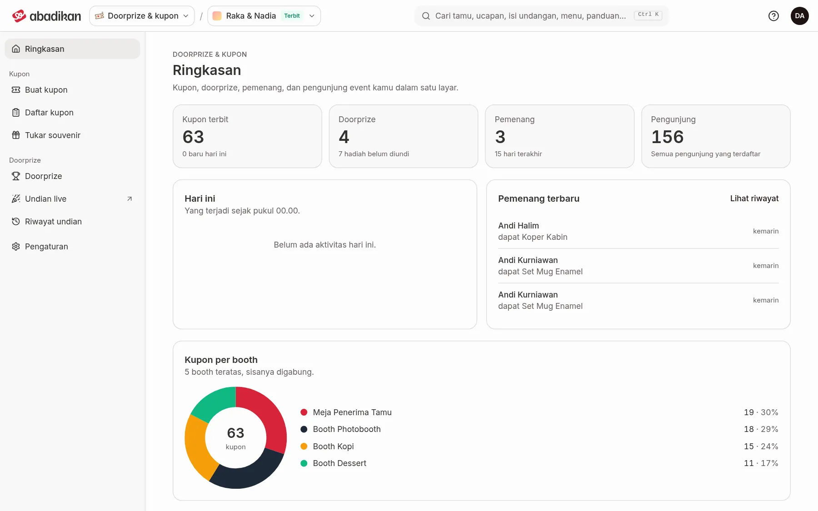
Task: Click the '19 · 30%' value
Action: 761,412
